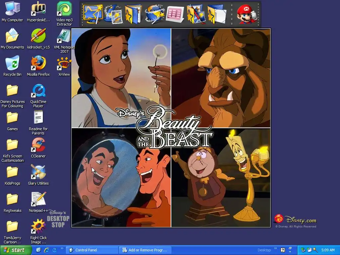Click Belle picture in wallpaper collage

[x=121, y=78]
